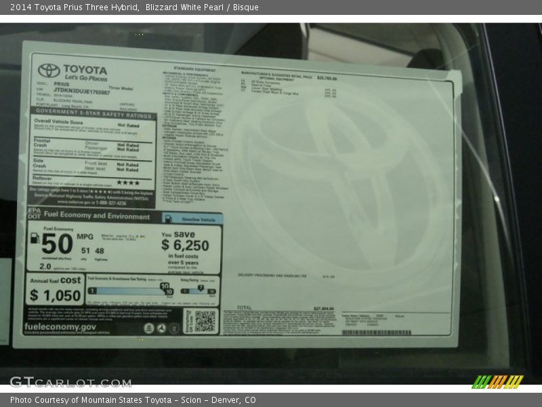The width and height of the screenshot is (542, 407).
Task: Click the 'OPTIONAL EQUIPMENT' heading
Action: 276,79
